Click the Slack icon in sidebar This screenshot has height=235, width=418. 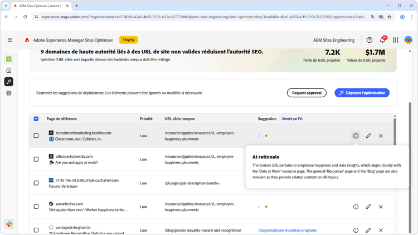(x=9, y=224)
